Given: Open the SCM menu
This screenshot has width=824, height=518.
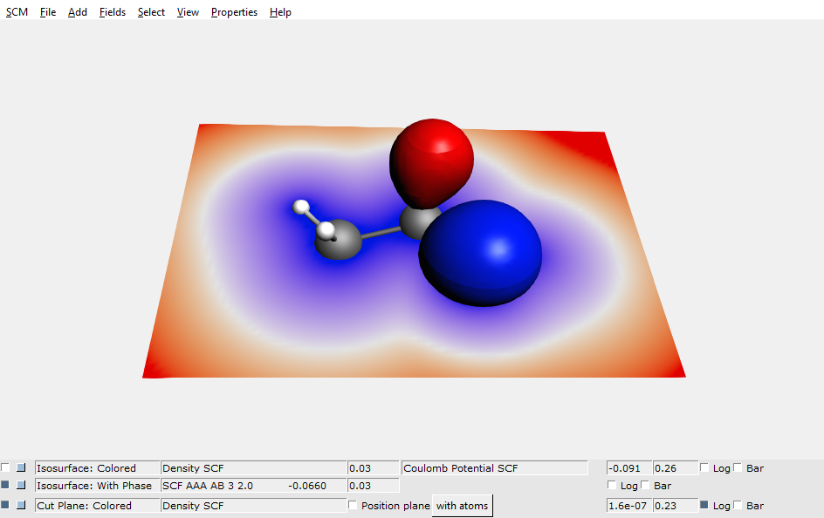Looking at the screenshot, I should (x=17, y=12).
